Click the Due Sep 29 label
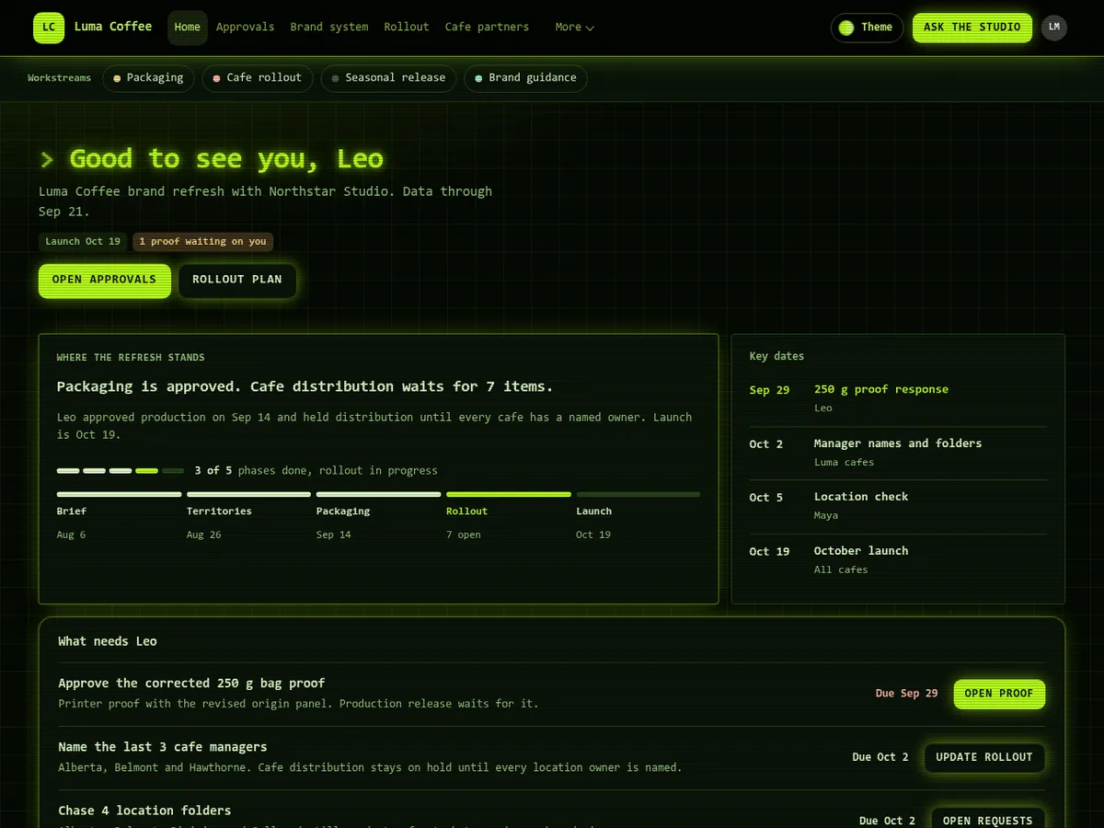The image size is (1104, 828). pyautogui.click(x=906, y=694)
